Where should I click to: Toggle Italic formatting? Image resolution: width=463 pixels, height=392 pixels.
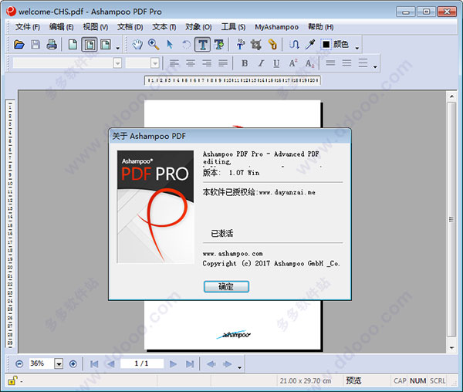point(261,63)
